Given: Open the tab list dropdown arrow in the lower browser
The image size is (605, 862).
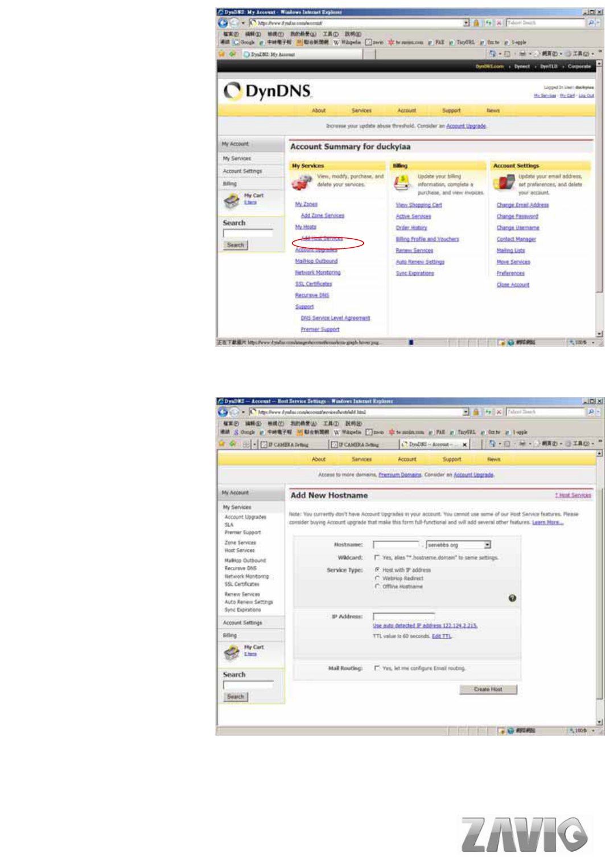Looking at the screenshot, I should coord(254,444).
